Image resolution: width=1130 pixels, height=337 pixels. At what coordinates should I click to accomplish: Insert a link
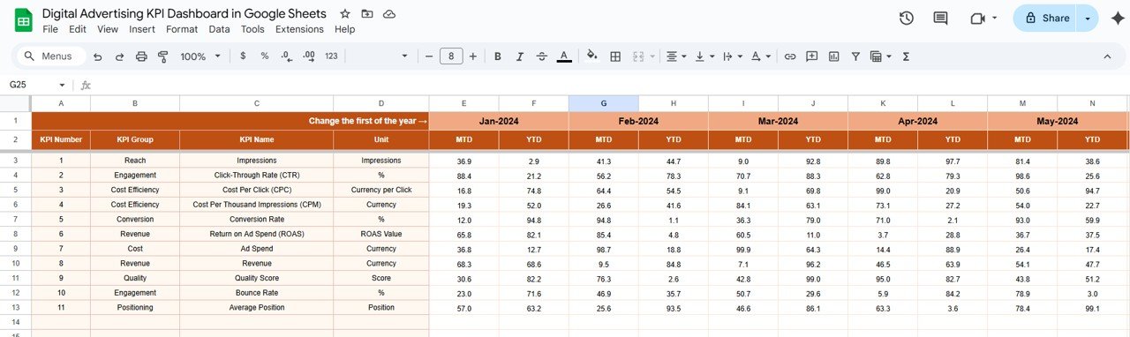790,56
